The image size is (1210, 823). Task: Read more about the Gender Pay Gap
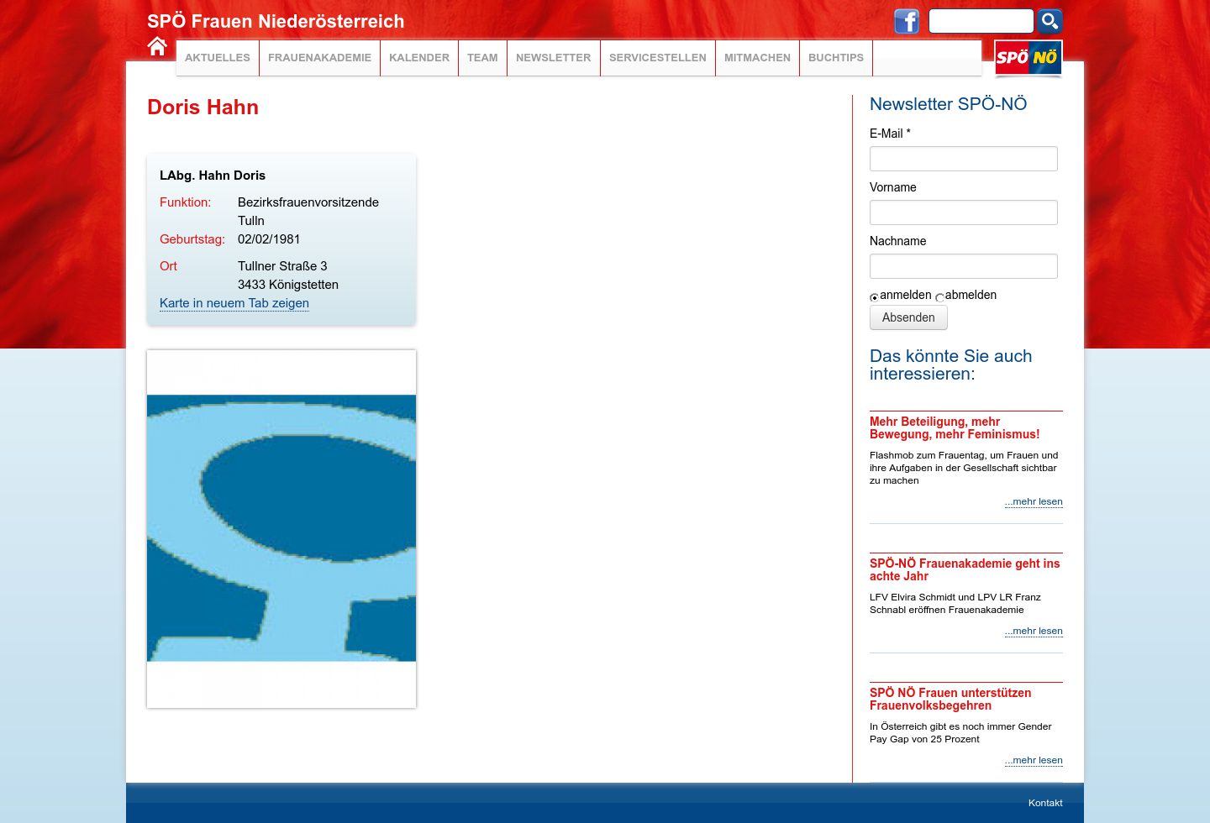pos(1034,760)
